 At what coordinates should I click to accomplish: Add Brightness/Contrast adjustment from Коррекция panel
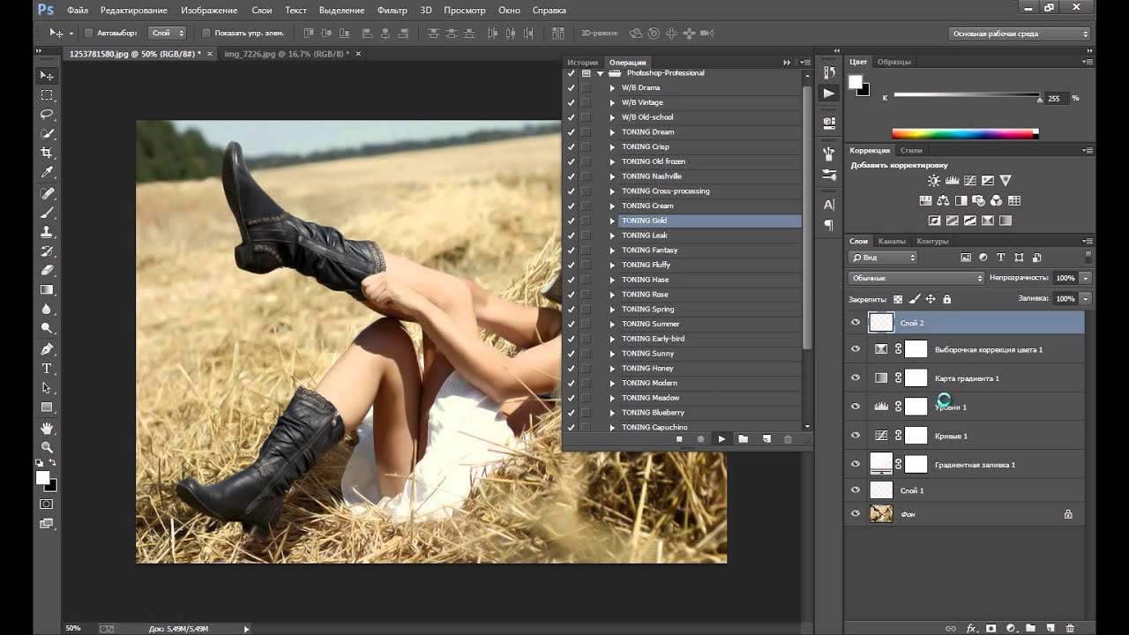934,181
